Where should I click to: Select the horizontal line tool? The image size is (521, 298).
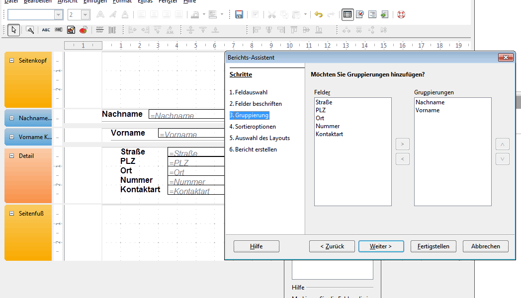click(100, 30)
